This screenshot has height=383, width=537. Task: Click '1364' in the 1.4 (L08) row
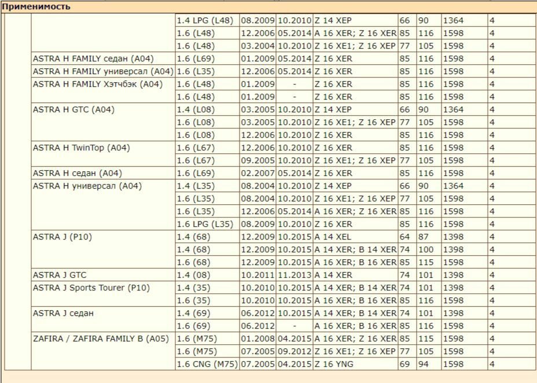[465, 109]
